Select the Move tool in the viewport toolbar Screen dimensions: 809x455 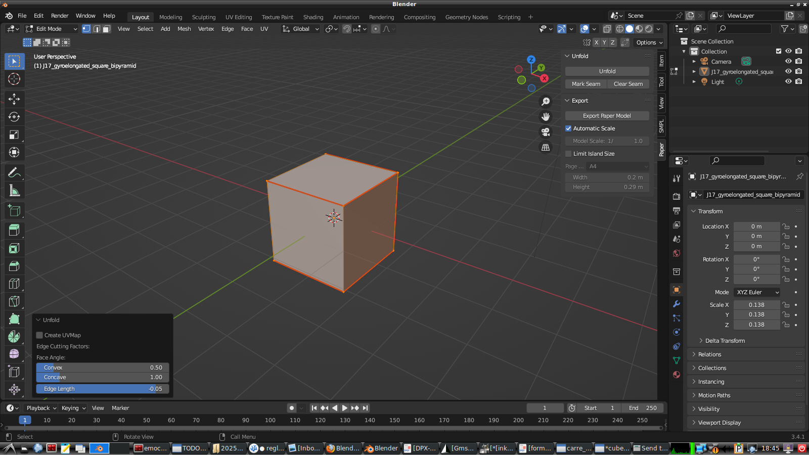[14, 99]
